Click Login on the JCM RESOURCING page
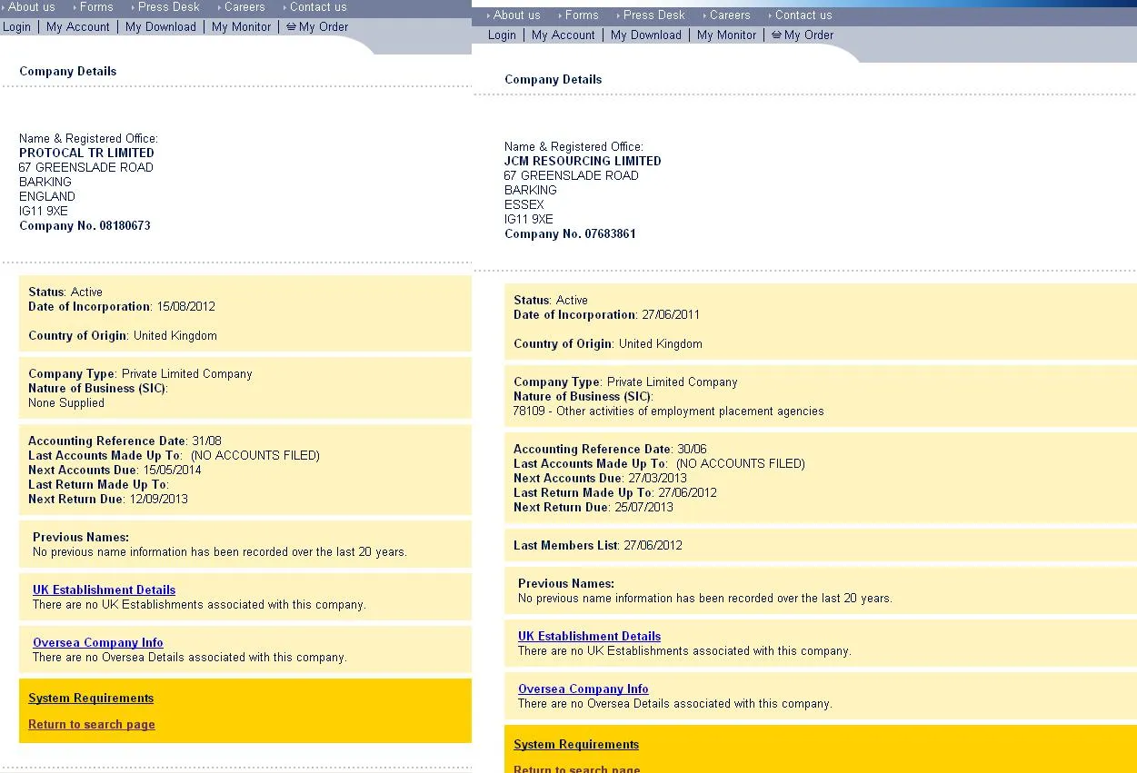The image size is (1137, 773). click(x=502, y=35)
